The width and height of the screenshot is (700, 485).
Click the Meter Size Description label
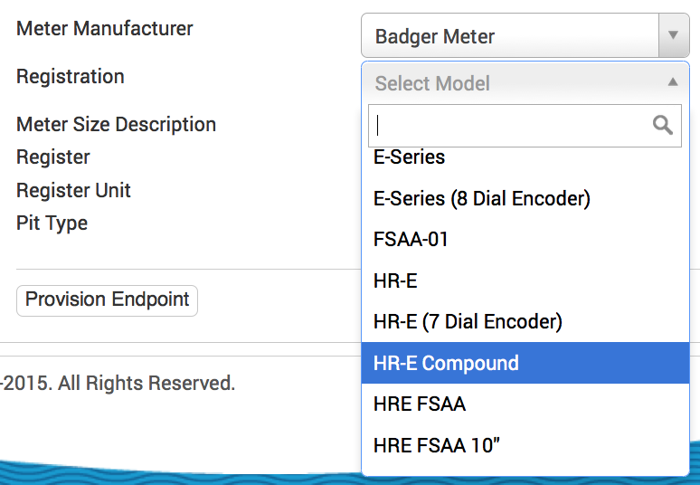point(116,125)
